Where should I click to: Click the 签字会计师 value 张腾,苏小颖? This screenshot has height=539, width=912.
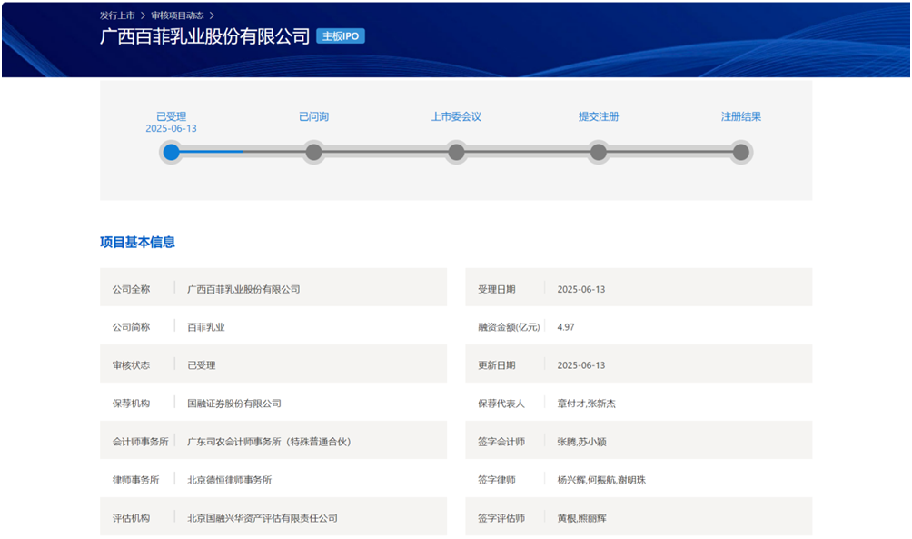point(581,442)
